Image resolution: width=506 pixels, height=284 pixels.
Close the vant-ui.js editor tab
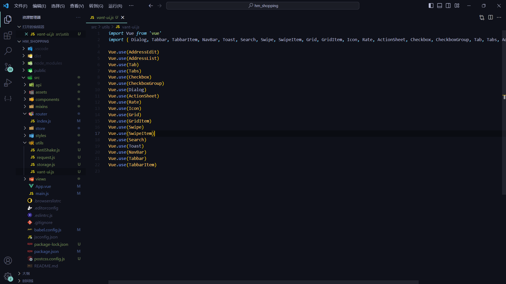point(122,17)
